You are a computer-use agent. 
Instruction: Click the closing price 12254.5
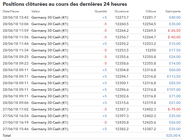(x=149, y=24)
